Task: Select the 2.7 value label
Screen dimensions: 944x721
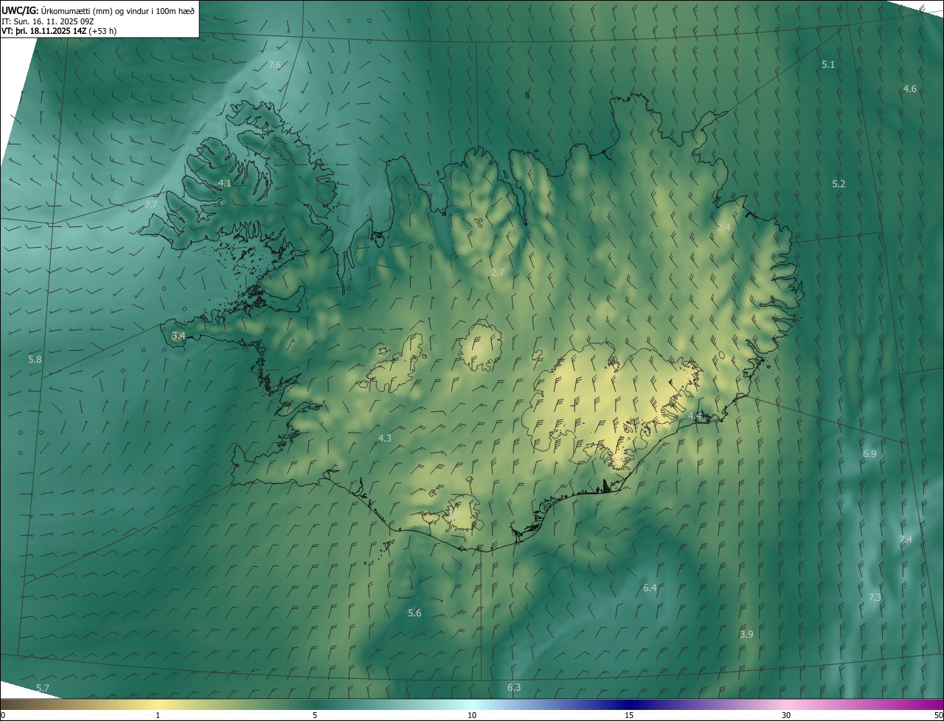Action: (498, 273)
